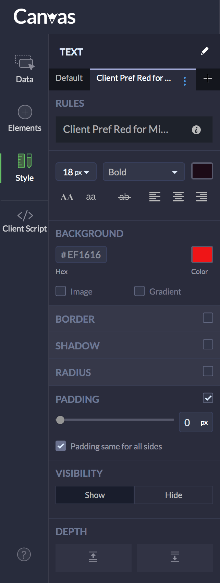This screenshot has height=583, width=220.
Task: Open the red background Color swatch
Action: pyautogui.click(x=202, y=255)
